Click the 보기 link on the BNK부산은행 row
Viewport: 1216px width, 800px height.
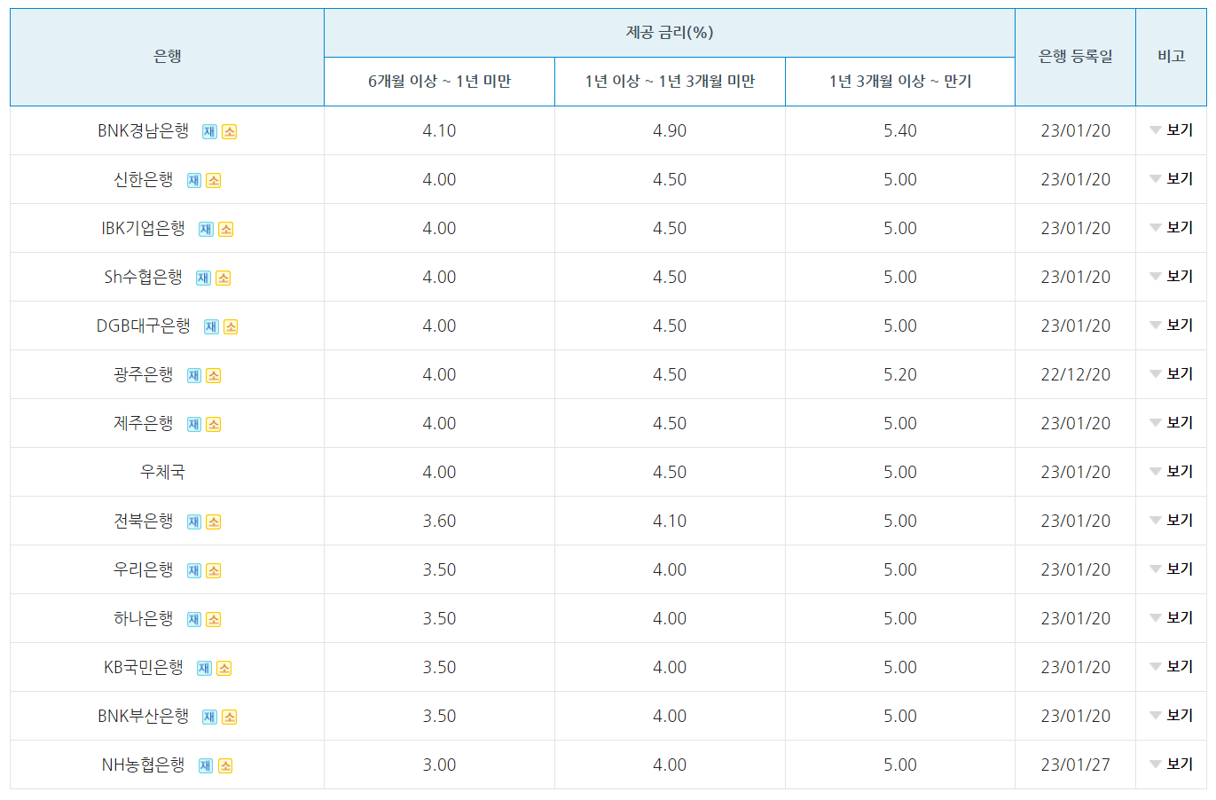(1171, 716)
